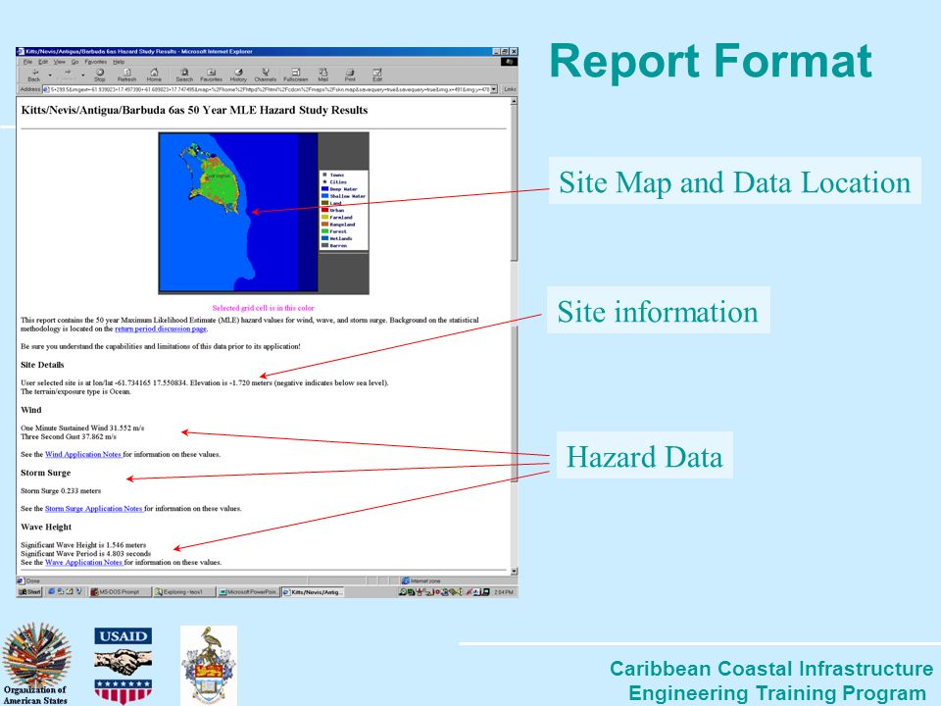Click the Links toolbar label

[x=510, y=89]
